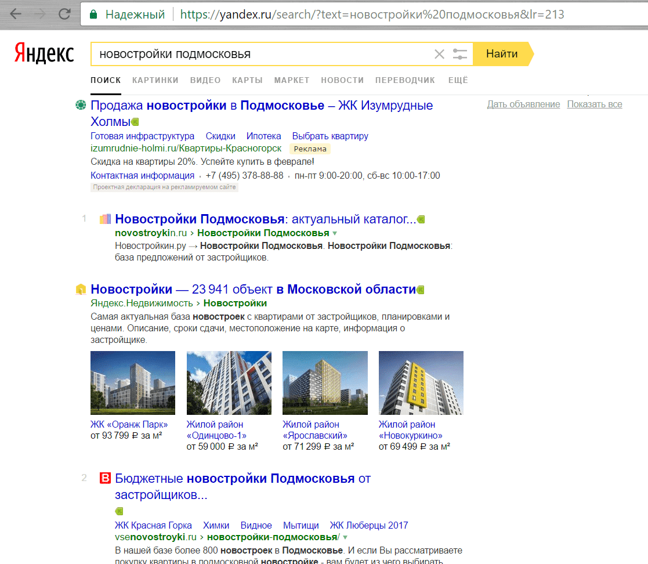Open Бюджетные новостройки Подмосковья result title

[x=242, y=486]
